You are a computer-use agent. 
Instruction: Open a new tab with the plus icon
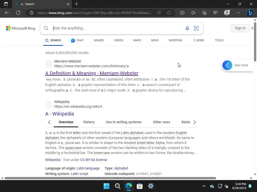click(76, 4)
